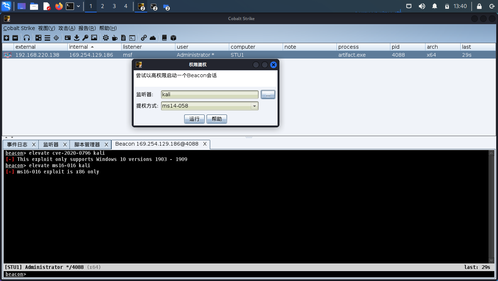Screen dimensions: 498x281
Task: Open the volume control in system tray
Action: tap(422, 6)
